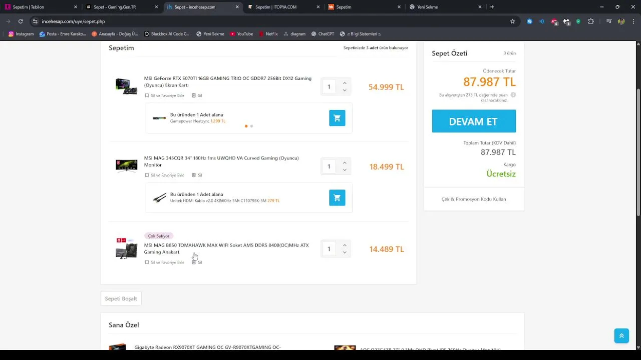Open the Netflix bookmark
This screenshot has width=641, height=360.
click(x=268, y=34)
